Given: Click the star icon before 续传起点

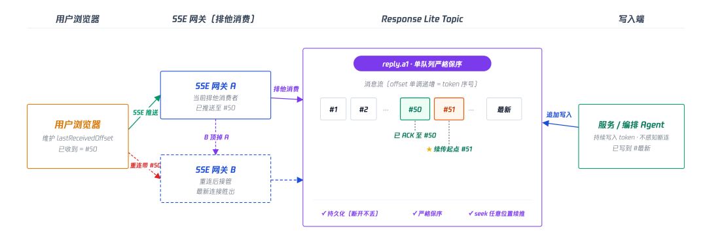Looking at the screenshot, I should [x=429, y=149].
